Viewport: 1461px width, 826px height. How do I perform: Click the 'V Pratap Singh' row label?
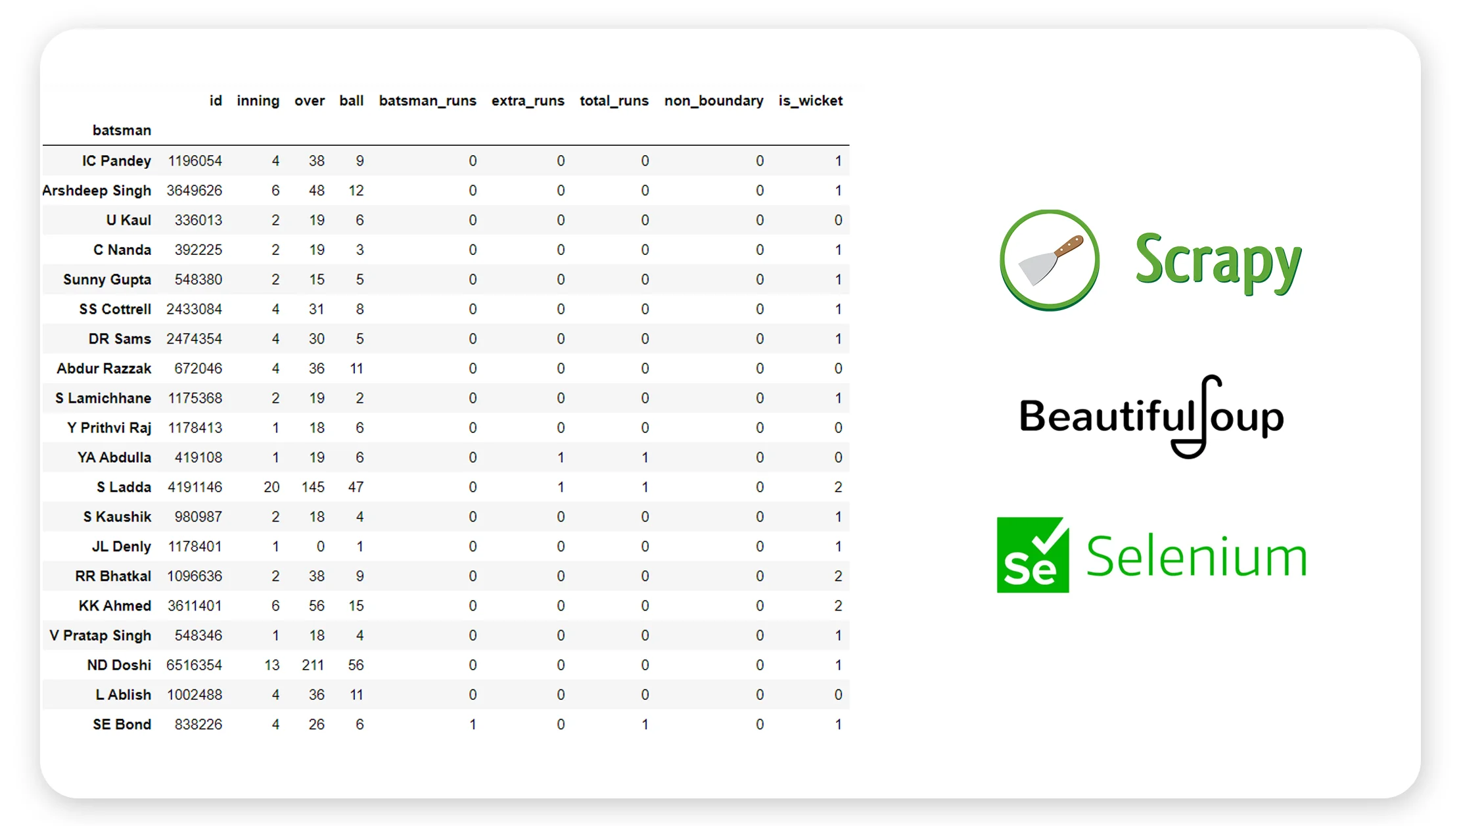pyautogui.click(x=101, y=635)
